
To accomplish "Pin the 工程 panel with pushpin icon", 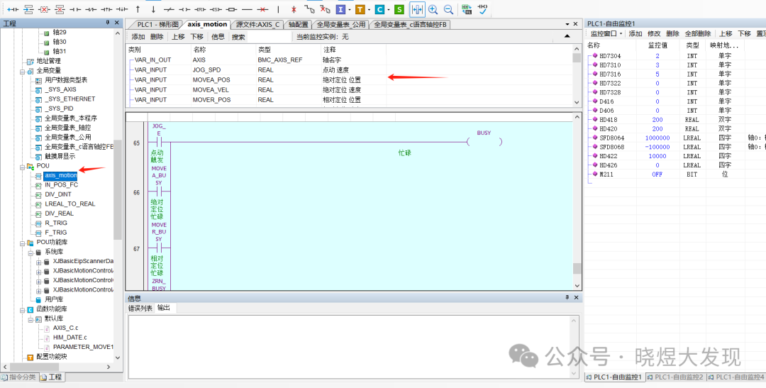I will pyautogui.click(x=107, y=23).
